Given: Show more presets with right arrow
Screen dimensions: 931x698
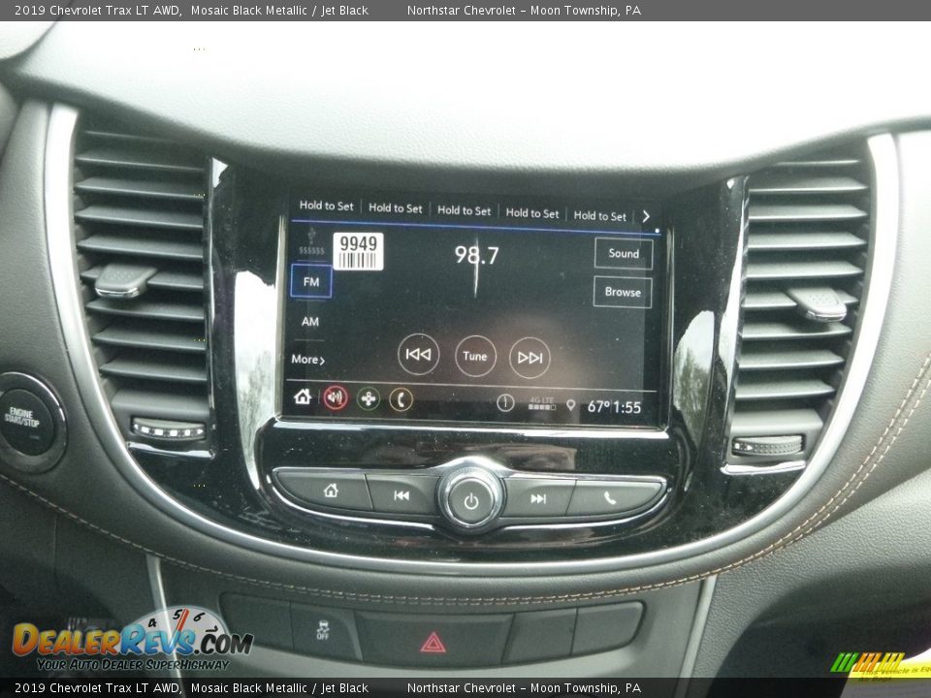Looking at the screenshot, I should (x=646, y=216).
